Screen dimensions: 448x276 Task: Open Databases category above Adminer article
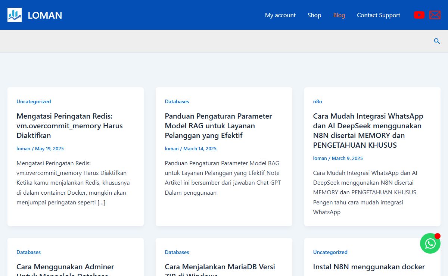[x=28, y=252]
